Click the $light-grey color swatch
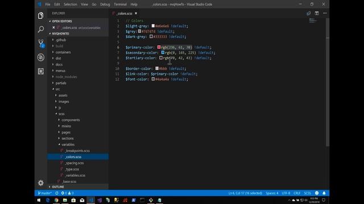 (x=153, y=26)
